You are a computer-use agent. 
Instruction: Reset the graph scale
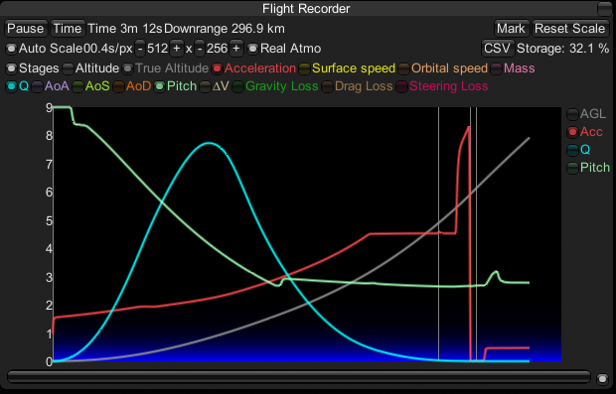tap(570, 29)
